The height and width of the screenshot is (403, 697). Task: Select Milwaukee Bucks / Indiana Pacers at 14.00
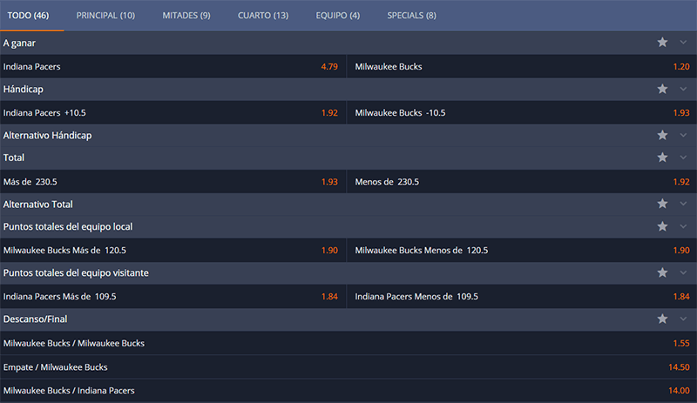348,391
